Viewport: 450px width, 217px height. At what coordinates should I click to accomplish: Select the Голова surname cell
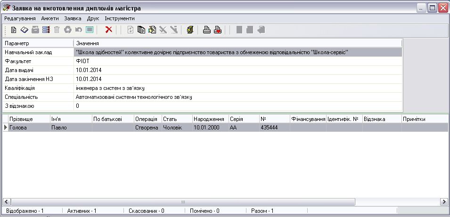[29, 128]
